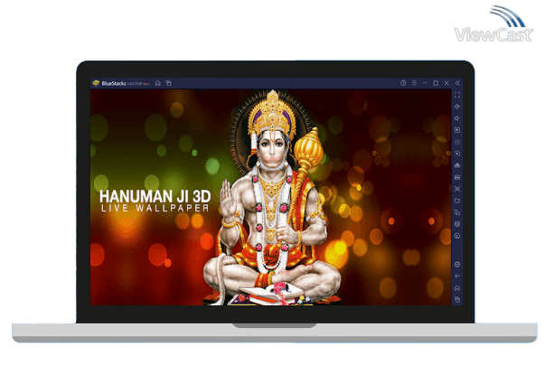The width and height of the screenshot is (544, 374).
Task: Click the HANUMAN JI 3D title text
Action: 155,196
